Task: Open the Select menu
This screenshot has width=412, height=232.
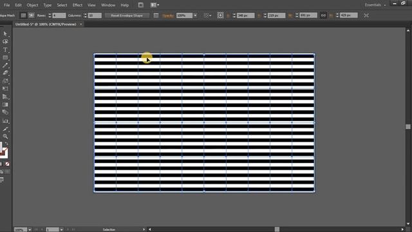Action: pyautogui.click(x=62, y=5)
